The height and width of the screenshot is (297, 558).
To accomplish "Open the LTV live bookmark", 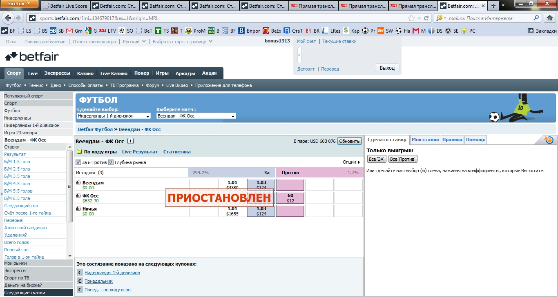I will [107, 31].
